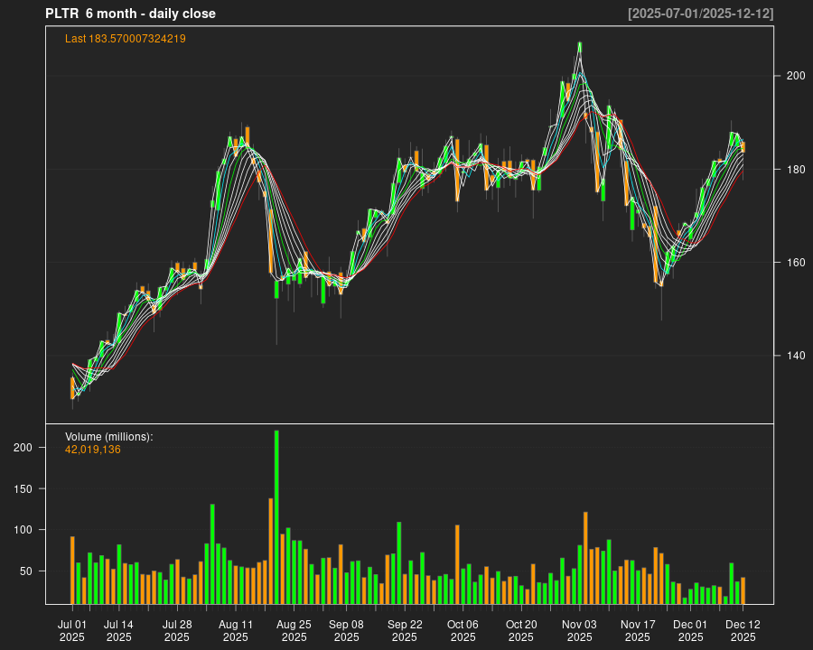This screenshot has width=813, height=650.
Task: Click the 200 price axis label
Action: [x=795, y=76]
